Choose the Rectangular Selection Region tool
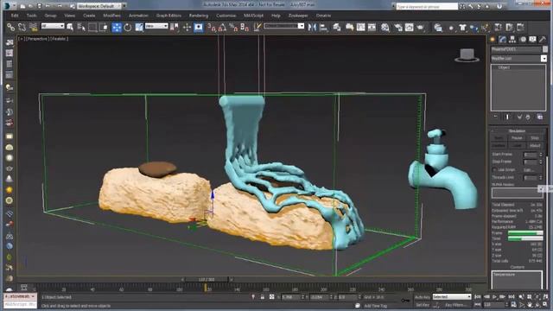The height and width of the screenshot is (311, 553). click(x=92, y=27)
